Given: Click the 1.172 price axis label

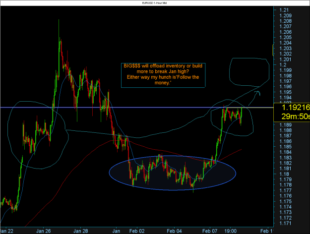Looking at the screenshot, I should click(x=285, y=218).
